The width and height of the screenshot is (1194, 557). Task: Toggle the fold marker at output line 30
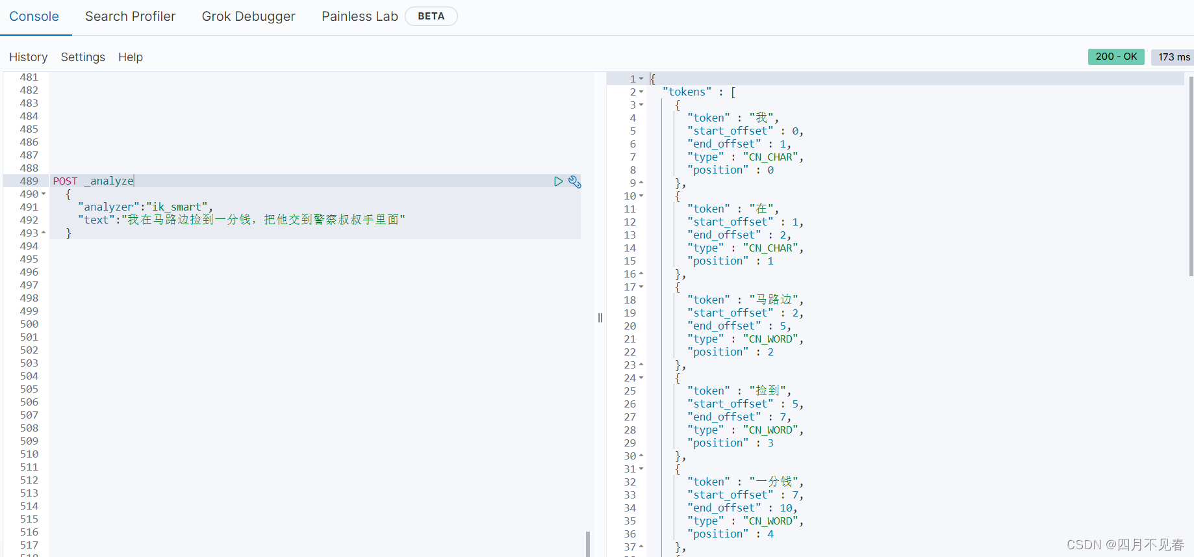641,456
